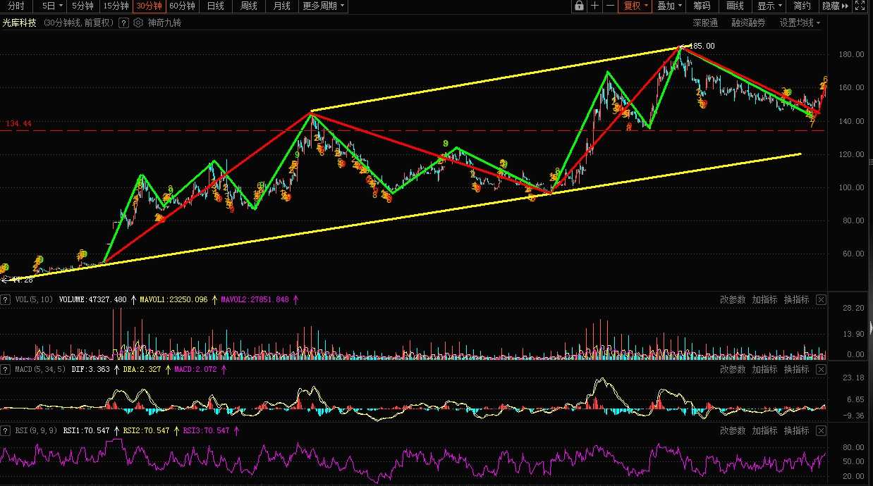
Task: Click the 筹码 chip distribution button
Action: coord(702,6)
